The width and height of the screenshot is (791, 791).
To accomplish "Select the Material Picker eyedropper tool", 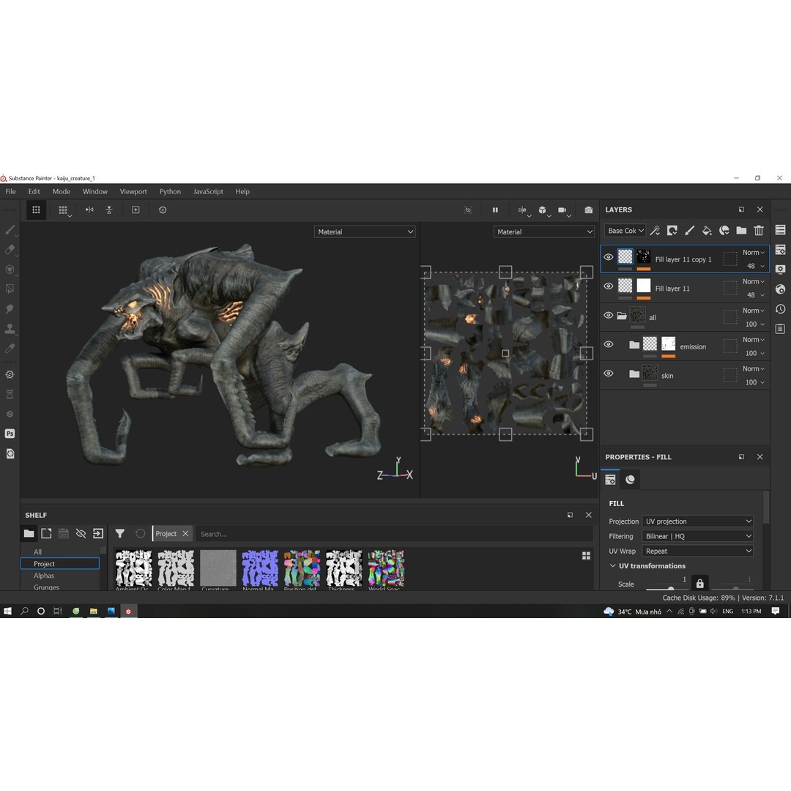I will tap(10, 349).
